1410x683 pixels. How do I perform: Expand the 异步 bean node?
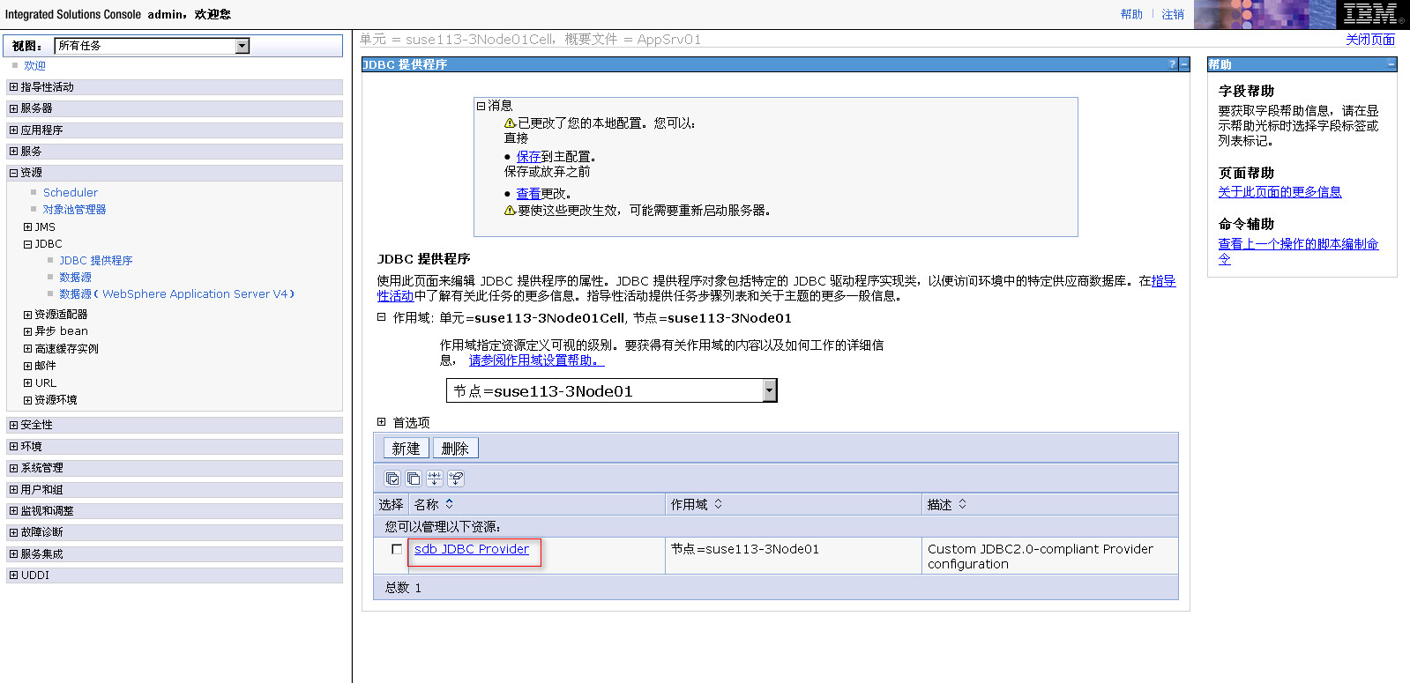[27, 331]
